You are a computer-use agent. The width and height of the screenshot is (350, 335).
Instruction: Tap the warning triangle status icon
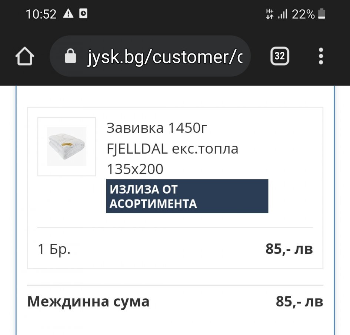pos(69,14)
